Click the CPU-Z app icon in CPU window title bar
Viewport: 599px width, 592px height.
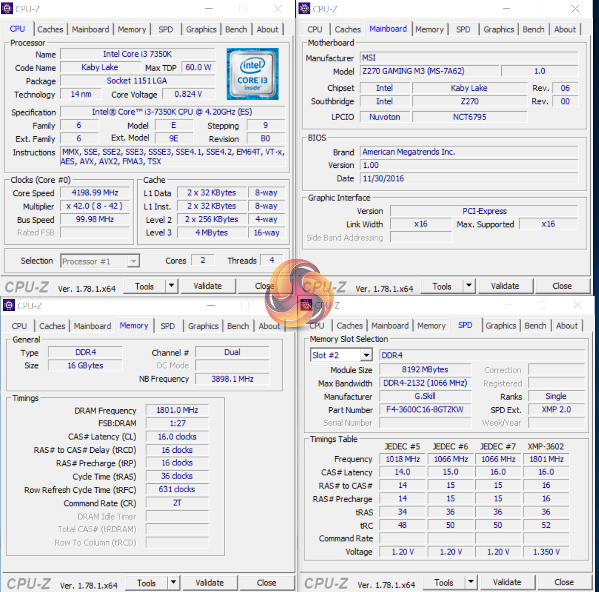point(7,8)
